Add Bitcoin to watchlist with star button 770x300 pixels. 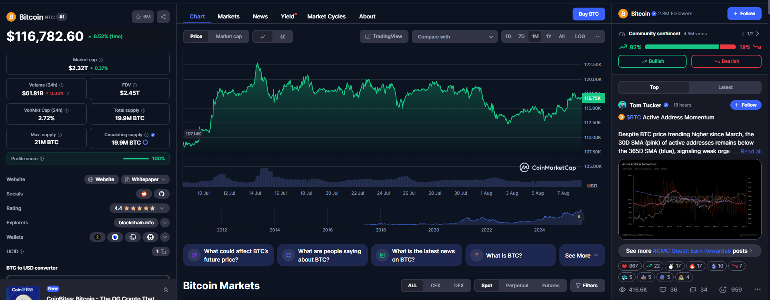143,17
